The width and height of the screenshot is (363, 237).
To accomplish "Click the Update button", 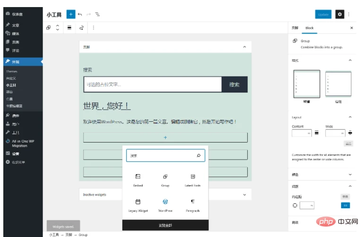I will 323,14.
